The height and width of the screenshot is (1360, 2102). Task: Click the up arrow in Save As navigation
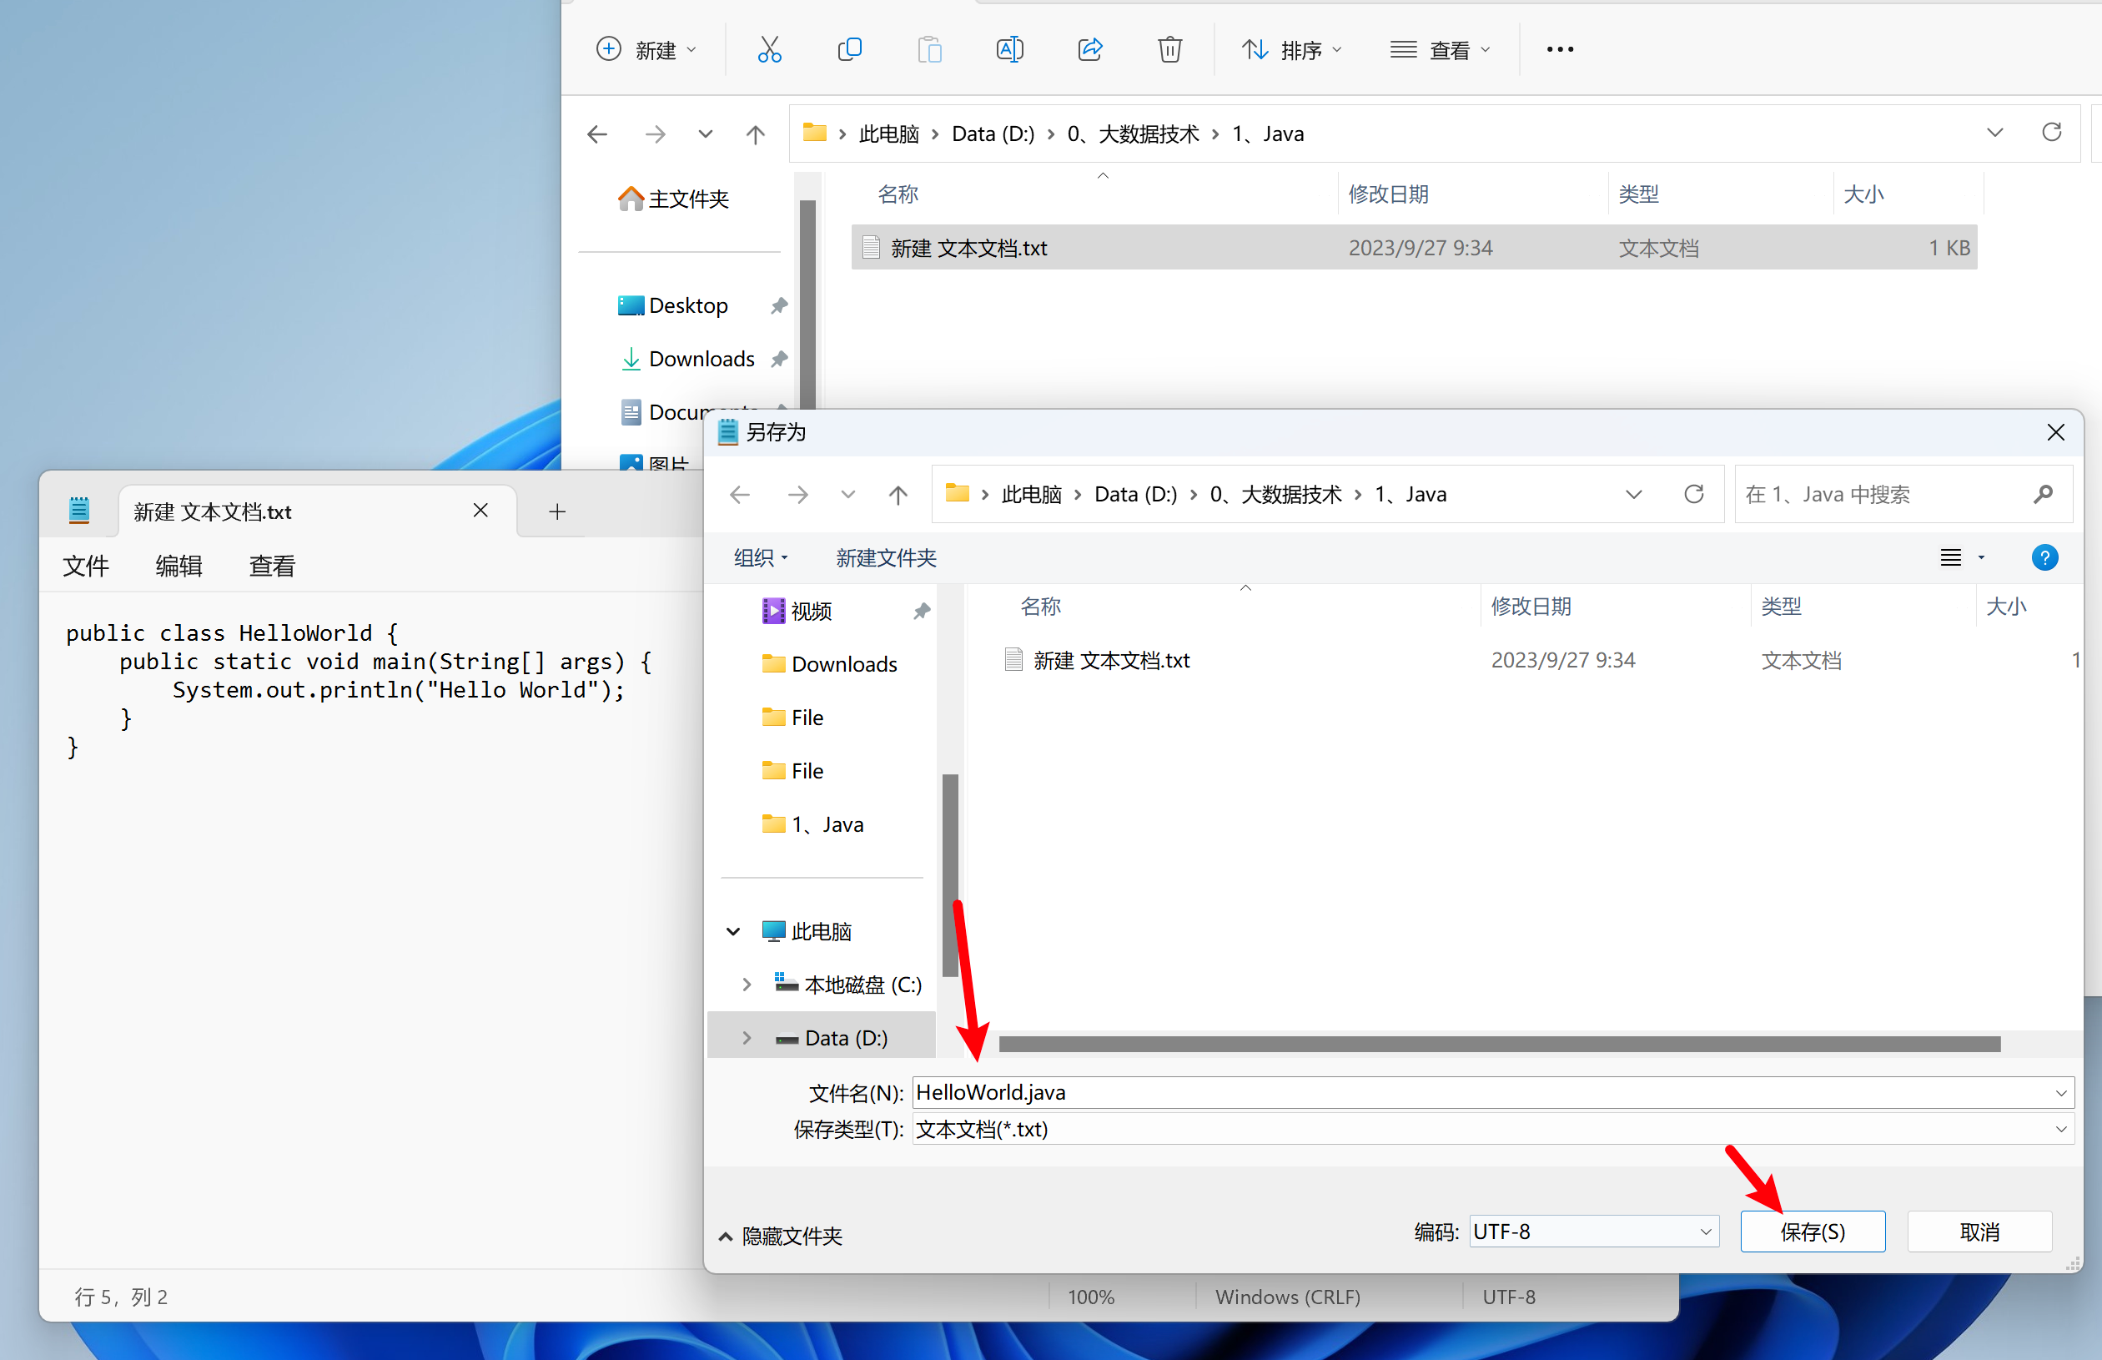898,495
